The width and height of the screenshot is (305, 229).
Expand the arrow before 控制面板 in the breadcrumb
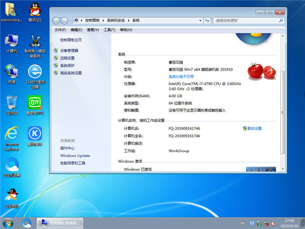pyautogui.click(x=81, y=21)
